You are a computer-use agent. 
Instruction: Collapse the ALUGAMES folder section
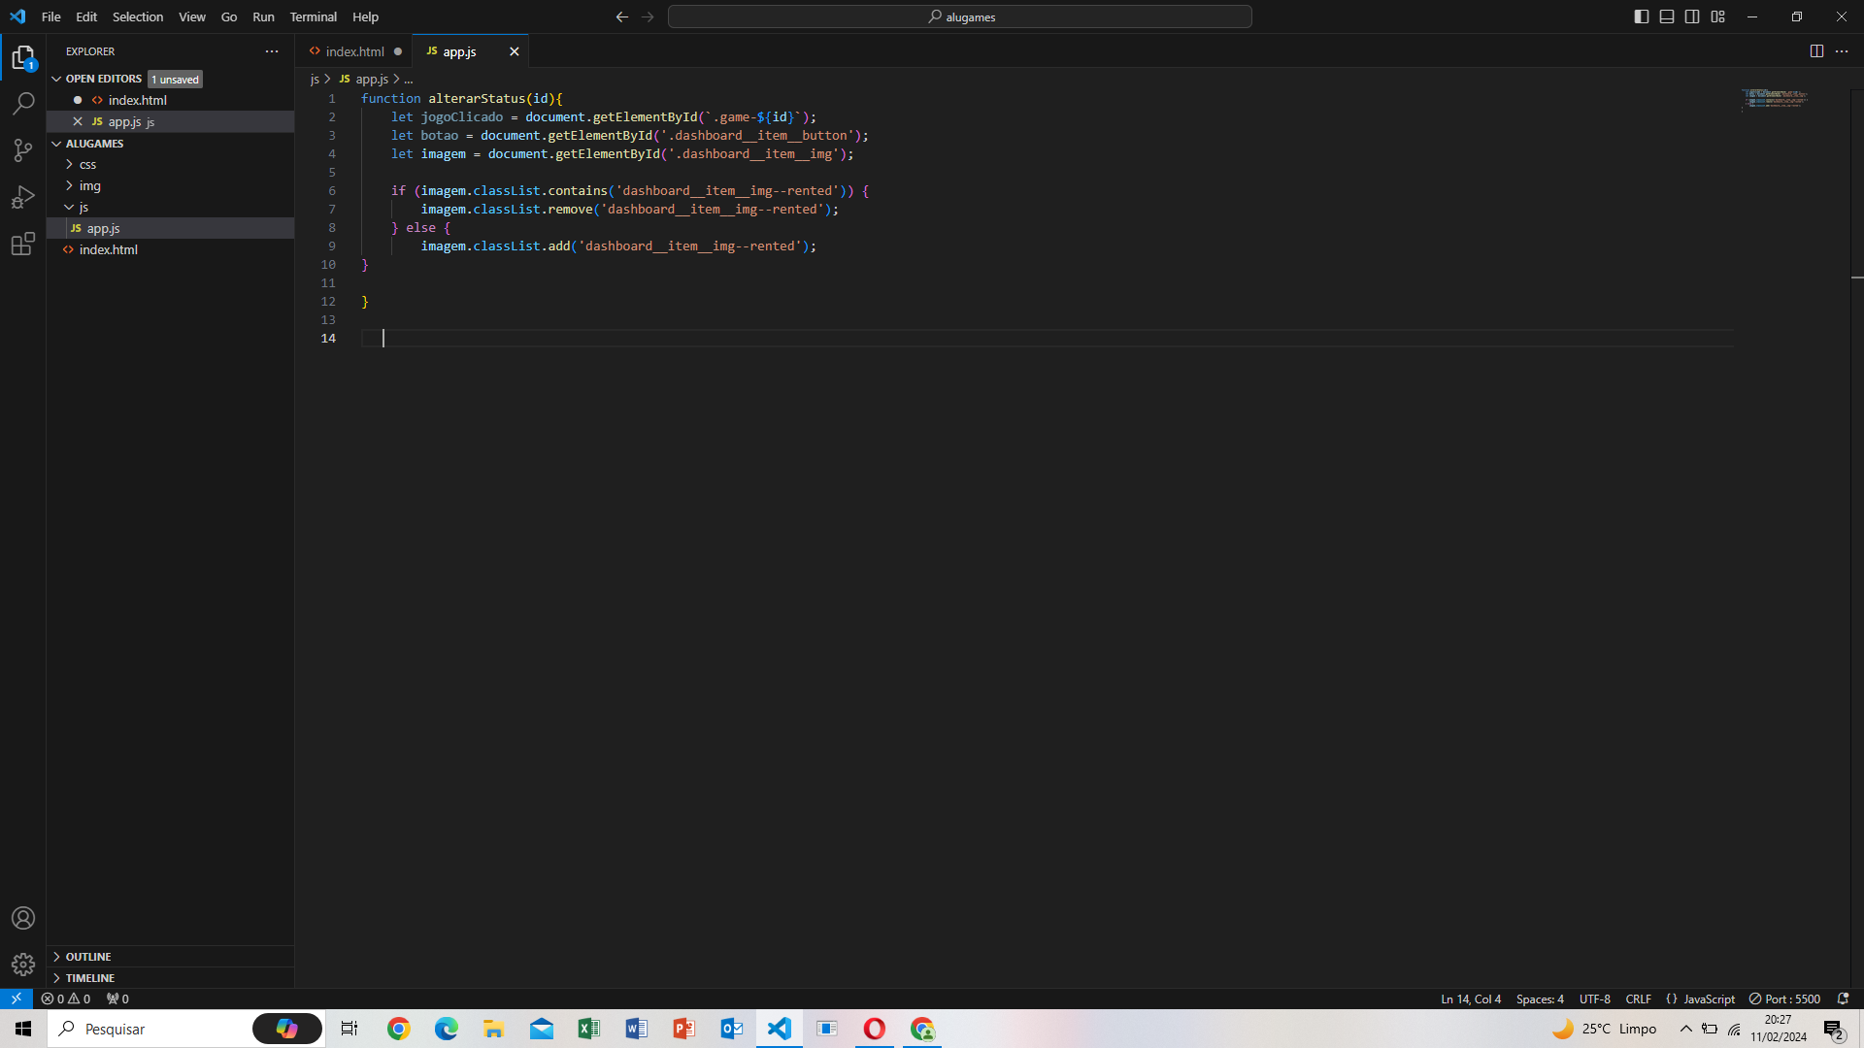56,144
